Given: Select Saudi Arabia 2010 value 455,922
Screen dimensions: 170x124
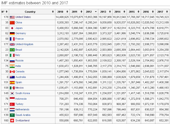Looking at the screenshot, I should [64, 115].
